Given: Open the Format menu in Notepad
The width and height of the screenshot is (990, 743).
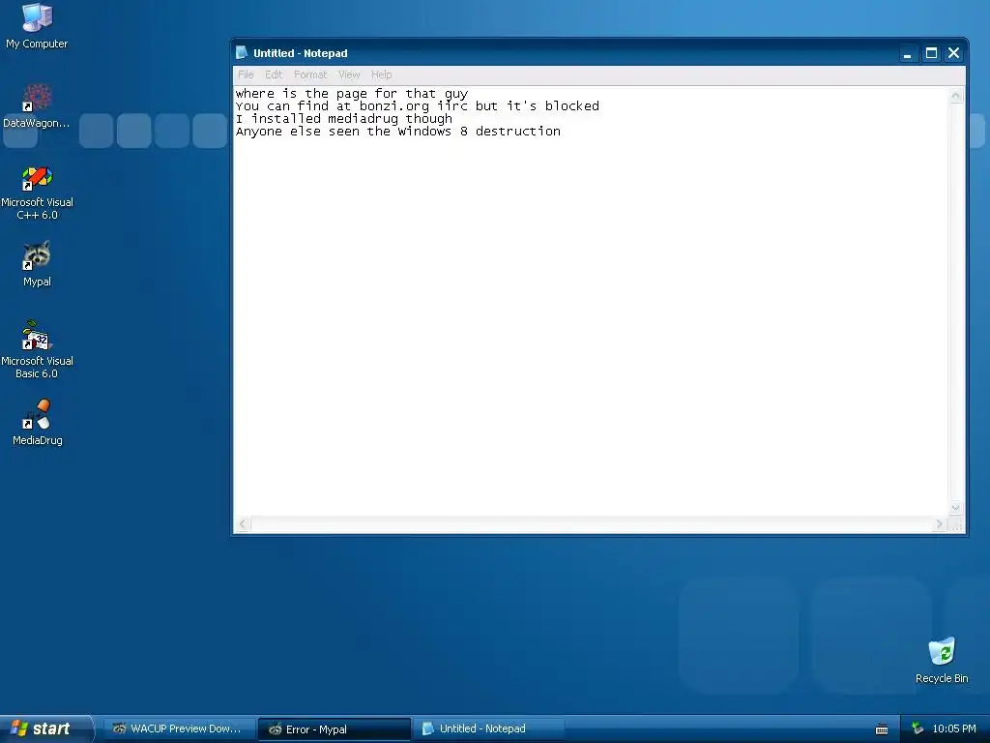Looking at the screenshot, I should (310, 74).
